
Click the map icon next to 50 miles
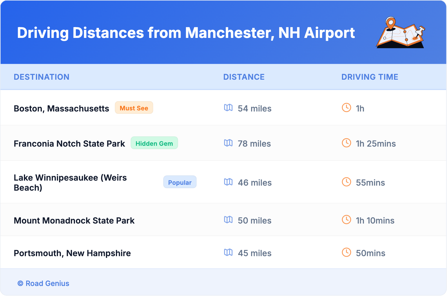pyautogui.click(x=228, y=220)
